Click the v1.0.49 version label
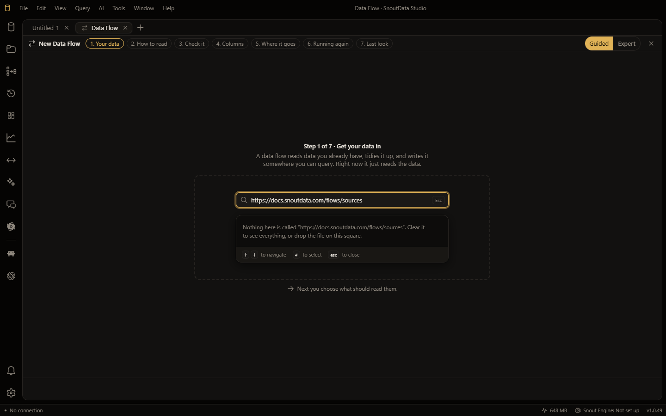666x416 pixels. (x=654, y=410)
